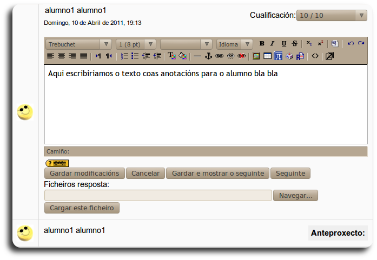Insert a bulleted list
Screen dimensions: 377x260
coord(135,56)
